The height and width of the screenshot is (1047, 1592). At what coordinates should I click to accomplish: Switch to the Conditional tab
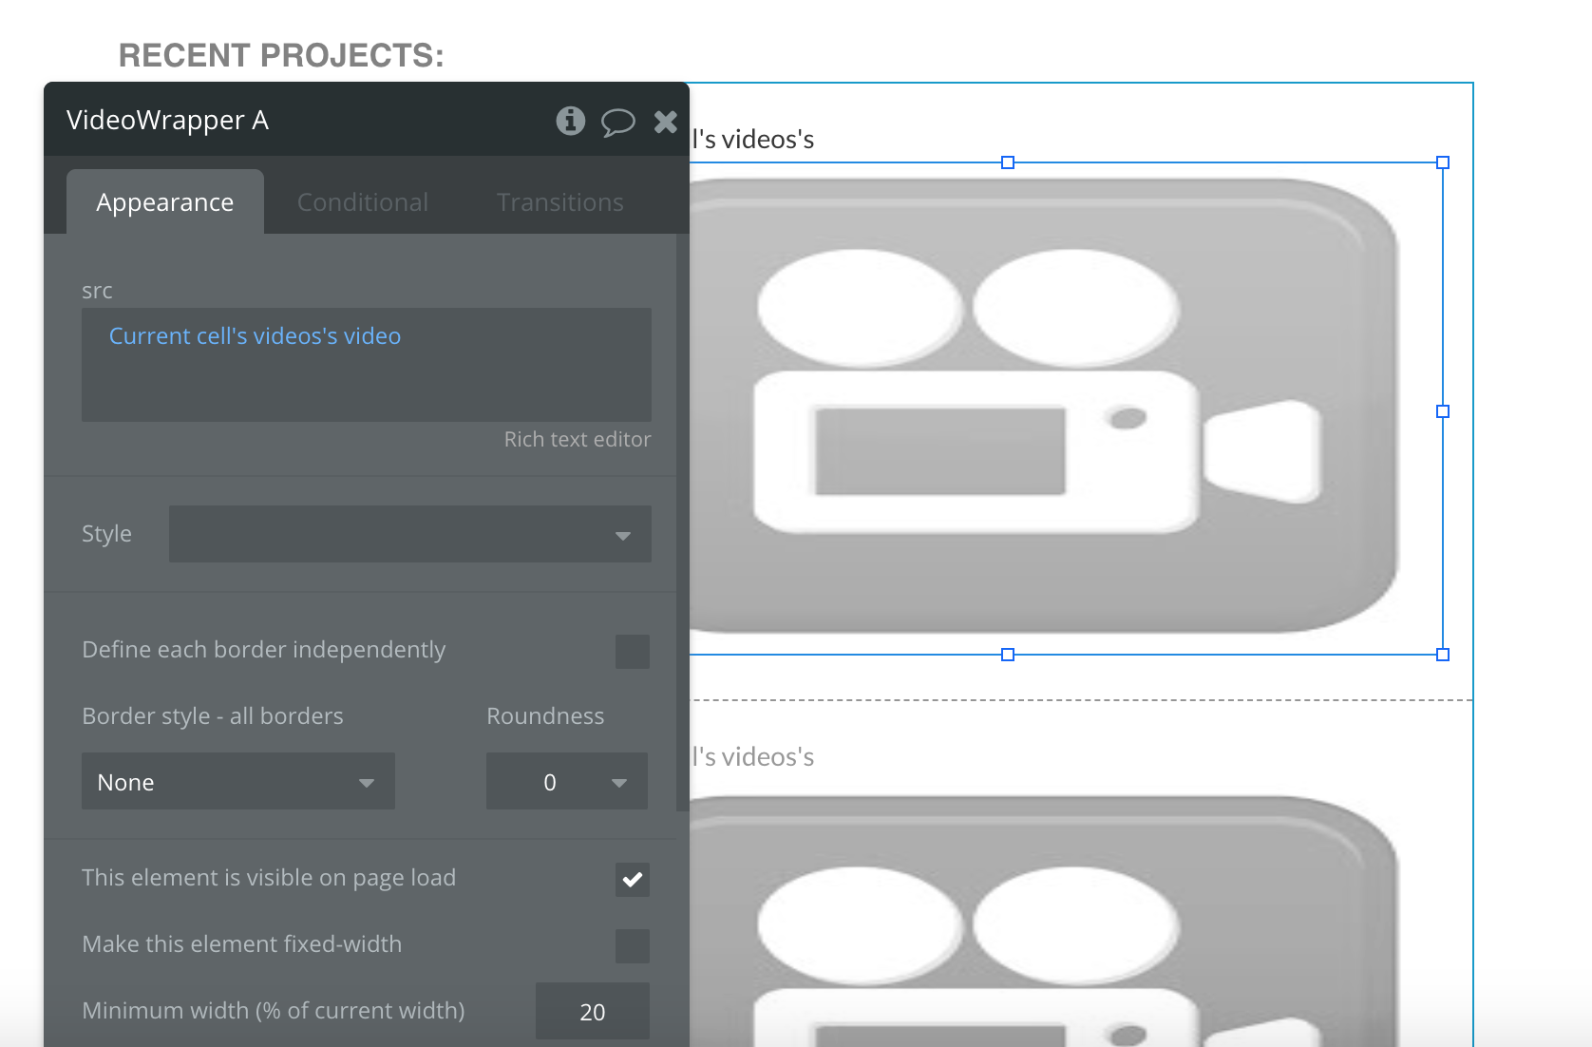(x=362, y=202)
